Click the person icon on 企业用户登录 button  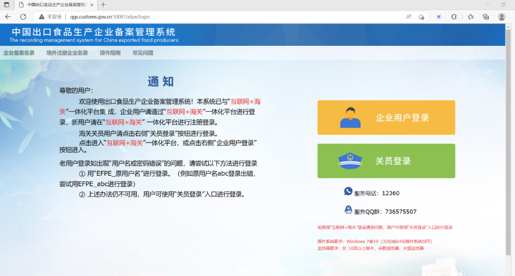click(351, 117)
